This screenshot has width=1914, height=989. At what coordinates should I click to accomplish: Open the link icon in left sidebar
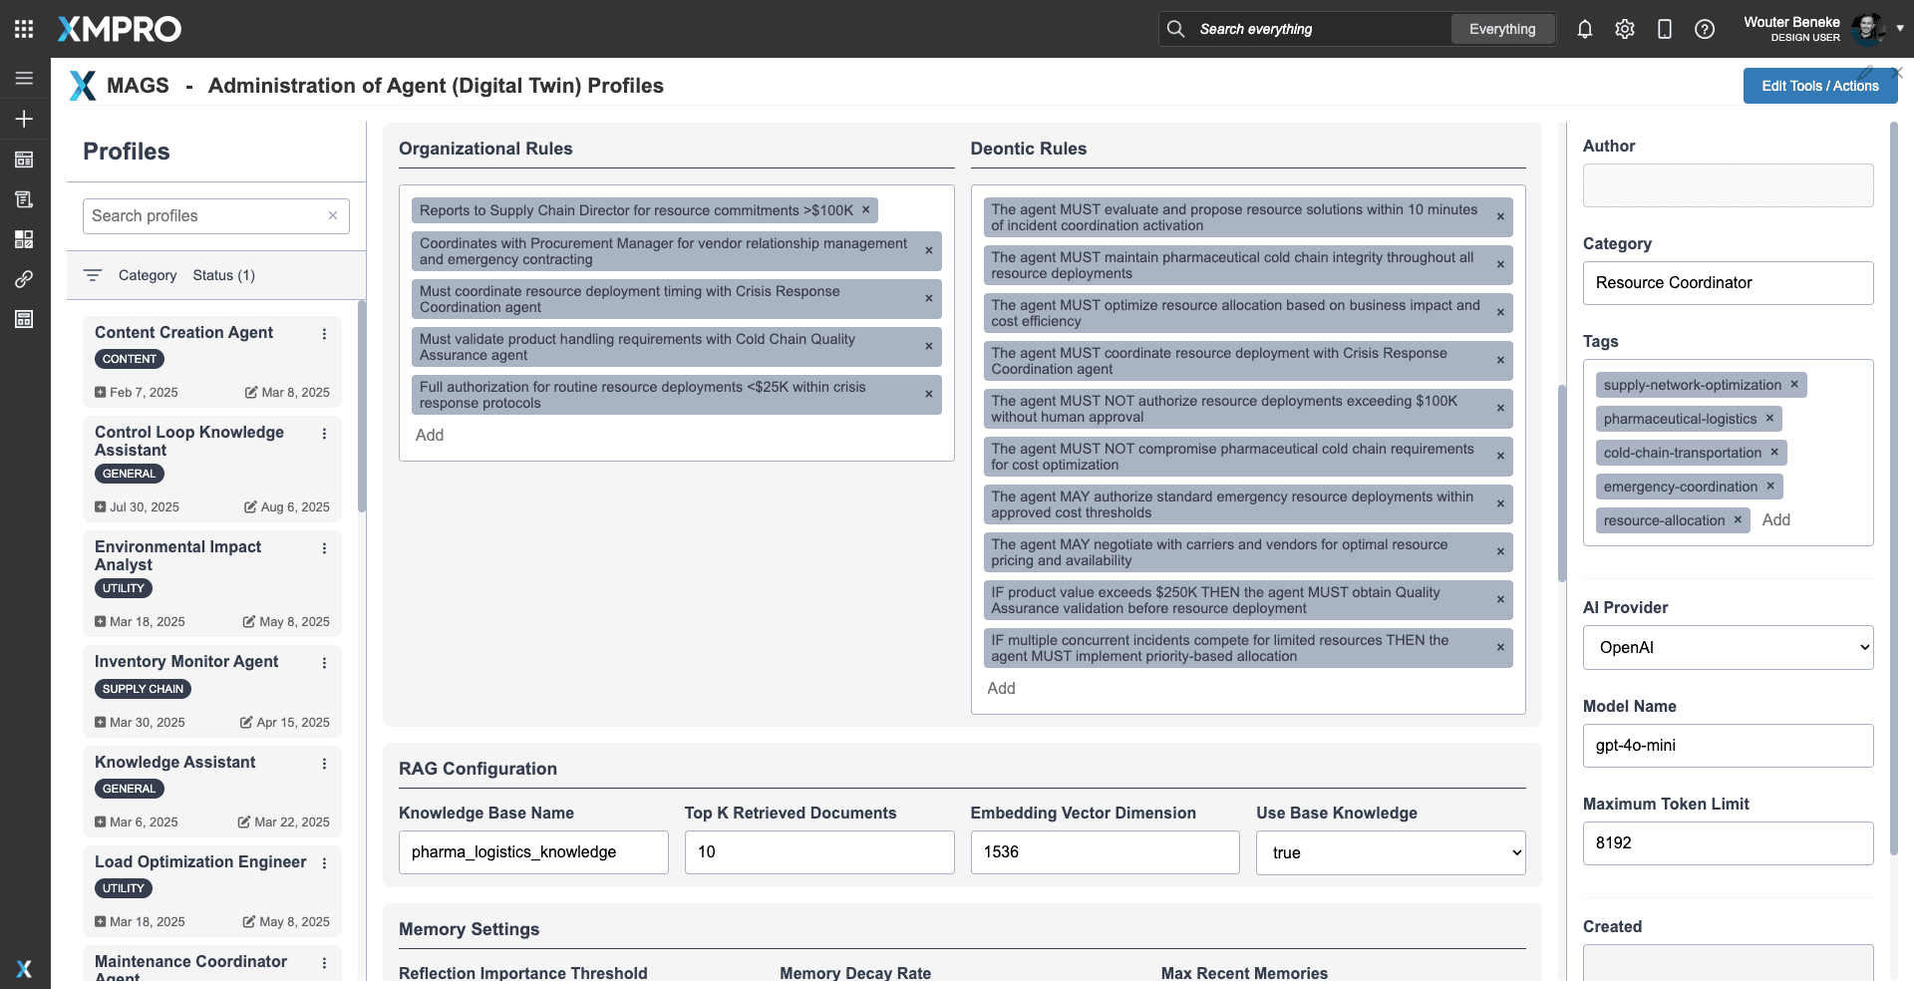tap(24, 279)
